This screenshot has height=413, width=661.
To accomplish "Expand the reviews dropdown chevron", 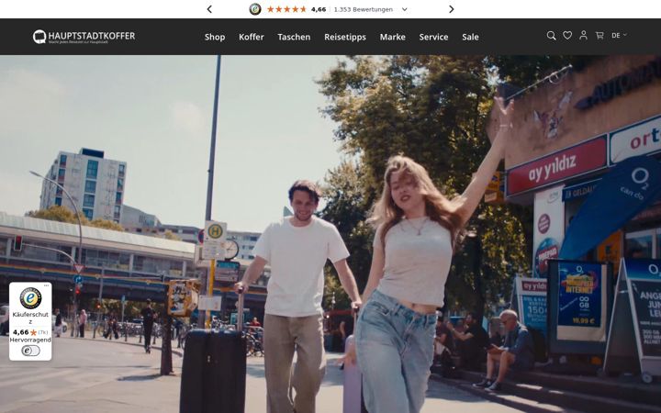I will tap(405, 9).
